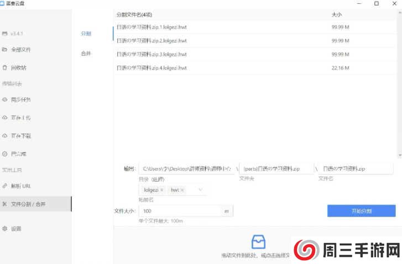Screen dimensions: 402x264
Task: Remove the lolgezi extension tag
Action: (x=162, y=190)
